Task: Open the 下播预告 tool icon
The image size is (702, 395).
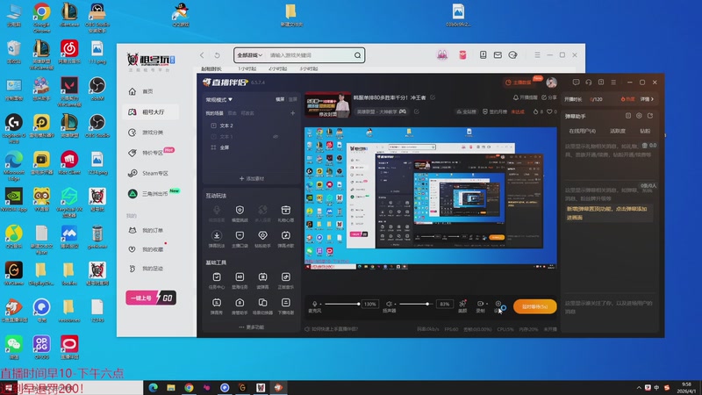Action: [x=286, y=303]
